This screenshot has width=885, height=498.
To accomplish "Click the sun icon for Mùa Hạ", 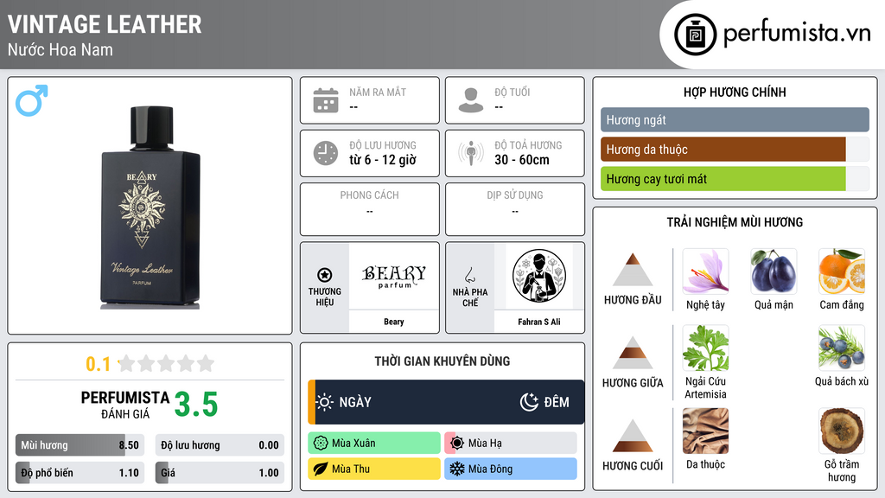I will [457, 444].
